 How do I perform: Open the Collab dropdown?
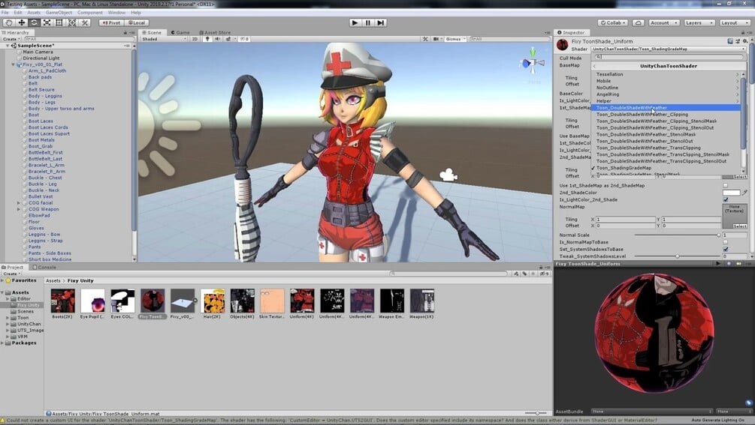coord(612,22)
